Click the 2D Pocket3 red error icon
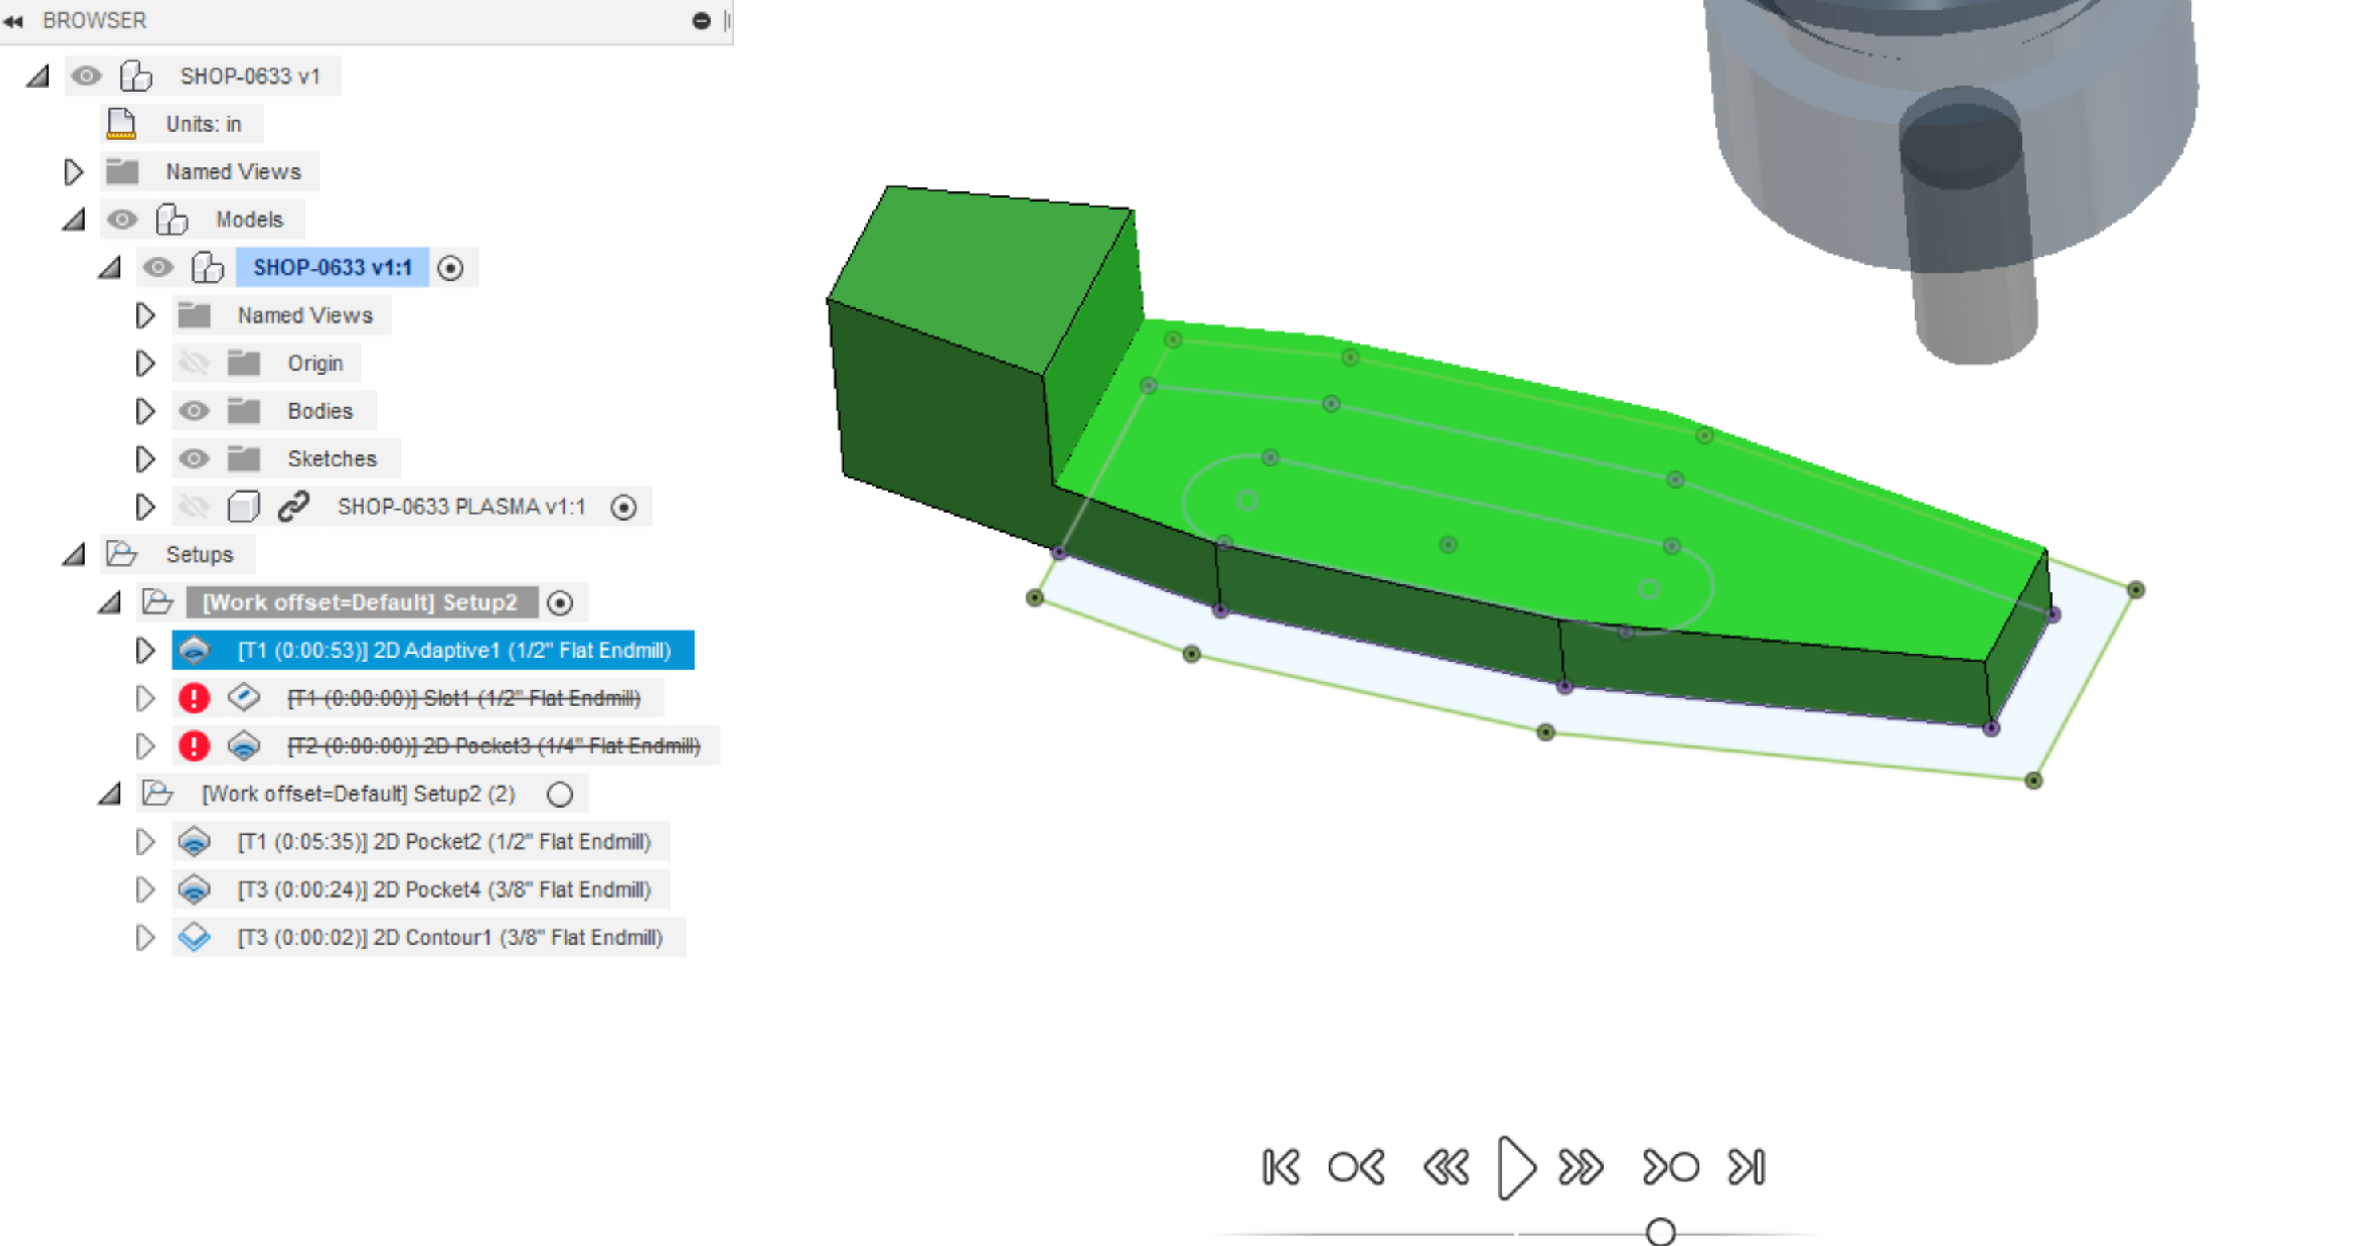This screenshot has width=2374, height=1246. click(195, 746)
